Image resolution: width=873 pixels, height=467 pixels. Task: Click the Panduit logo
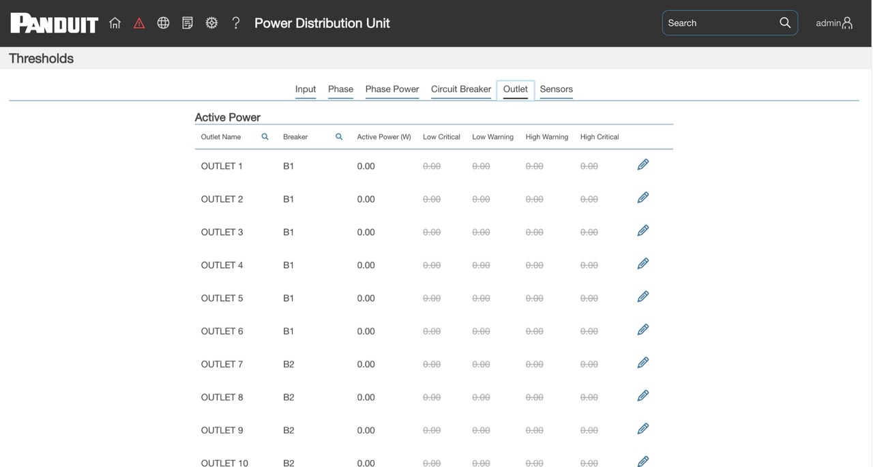point(55,23)
